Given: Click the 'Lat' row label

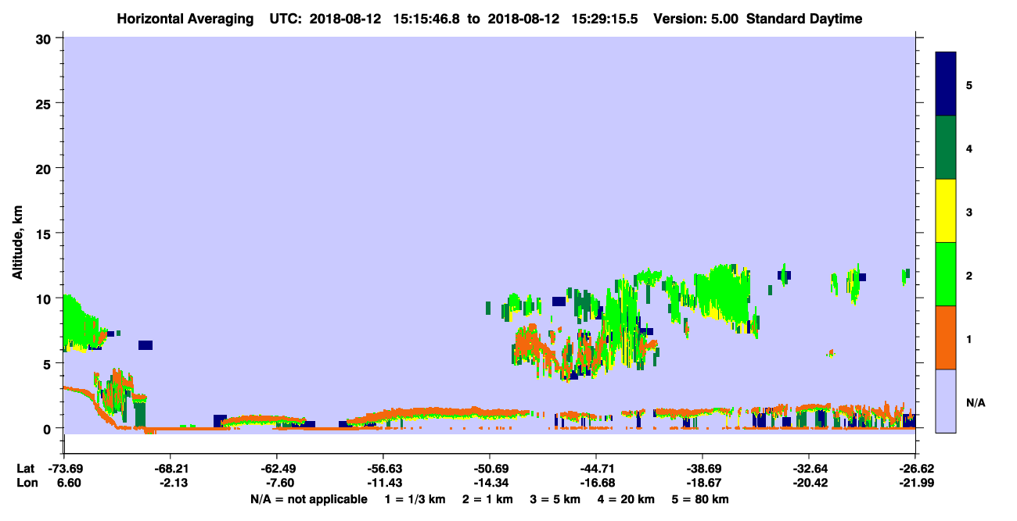Looking at the screenshot, I should click(26, 469).
